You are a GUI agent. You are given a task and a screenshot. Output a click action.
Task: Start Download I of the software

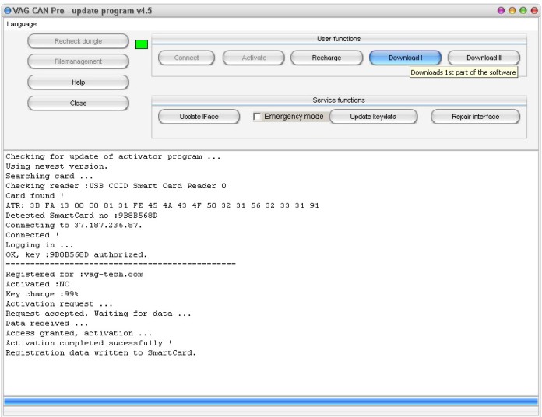[405, 58]
